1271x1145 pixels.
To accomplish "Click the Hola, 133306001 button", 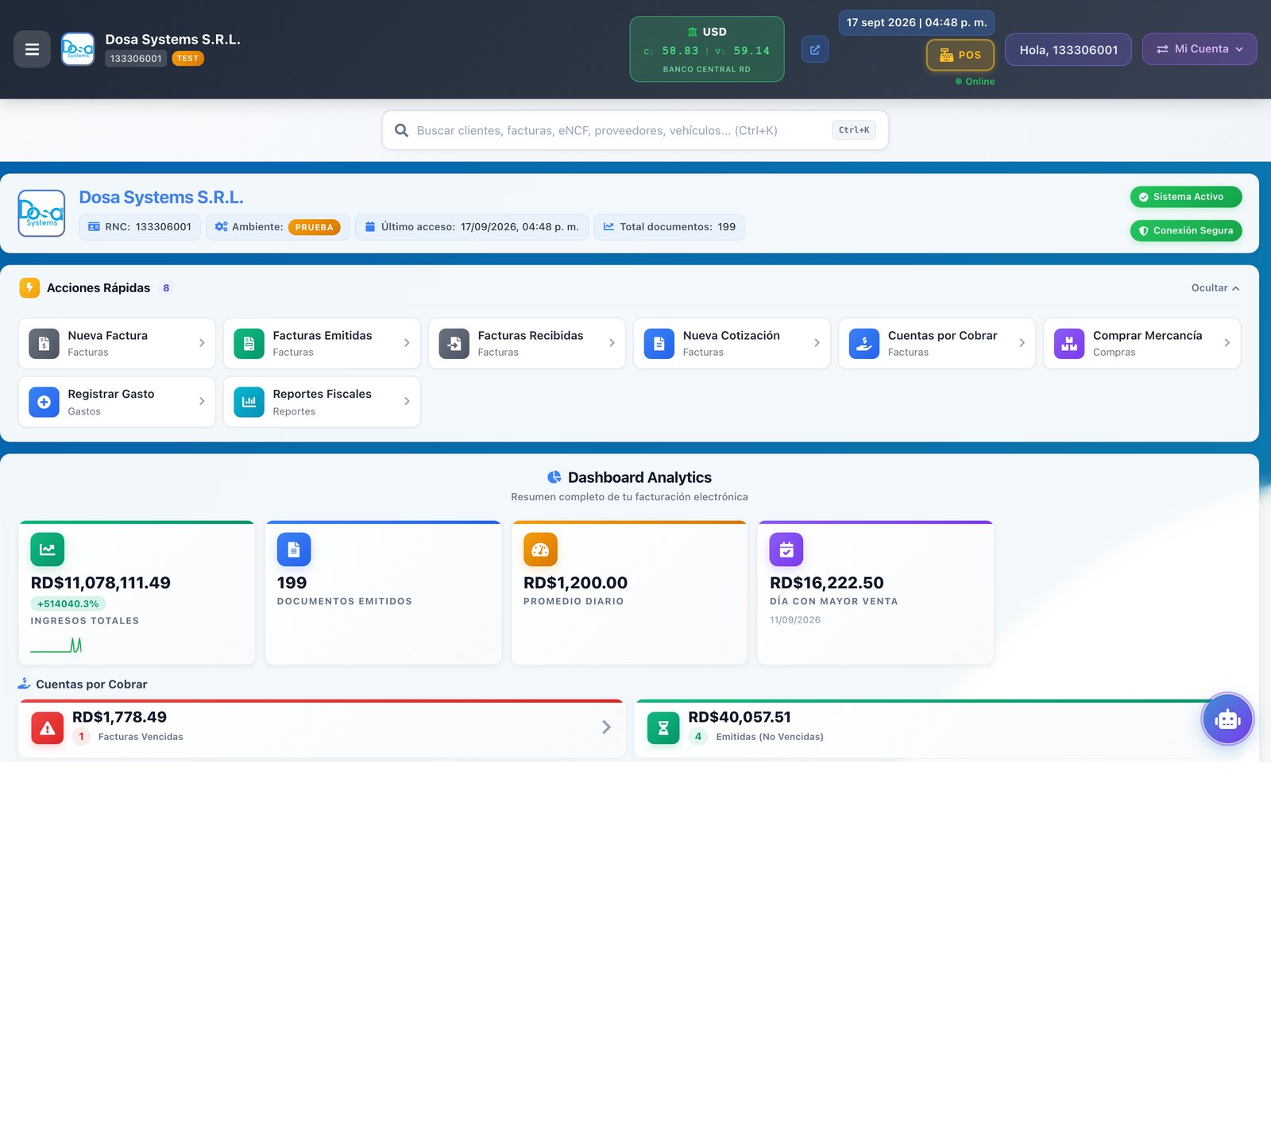I will tap(1068, 49).
